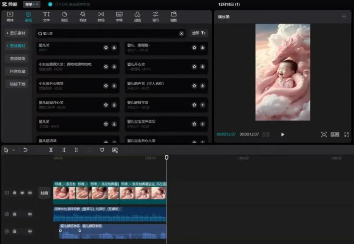Viewport: 354px width, 244px height.
Task: Download the first 婴儿笑 sound effect
Action: click(x=114, y=48)
